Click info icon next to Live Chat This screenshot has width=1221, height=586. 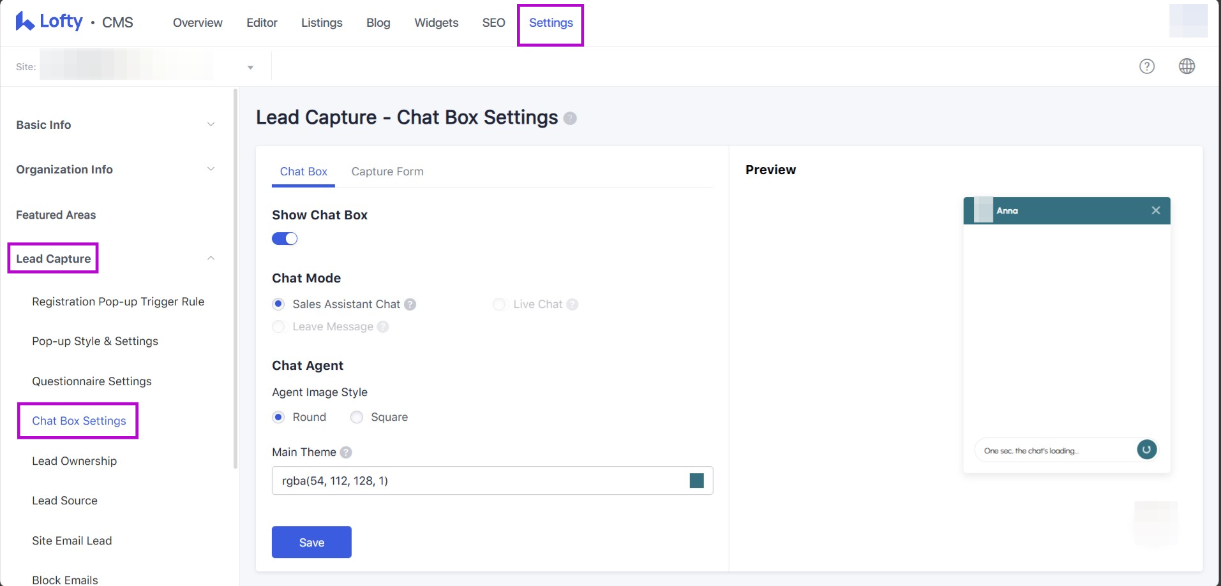[x=573, y=305]
